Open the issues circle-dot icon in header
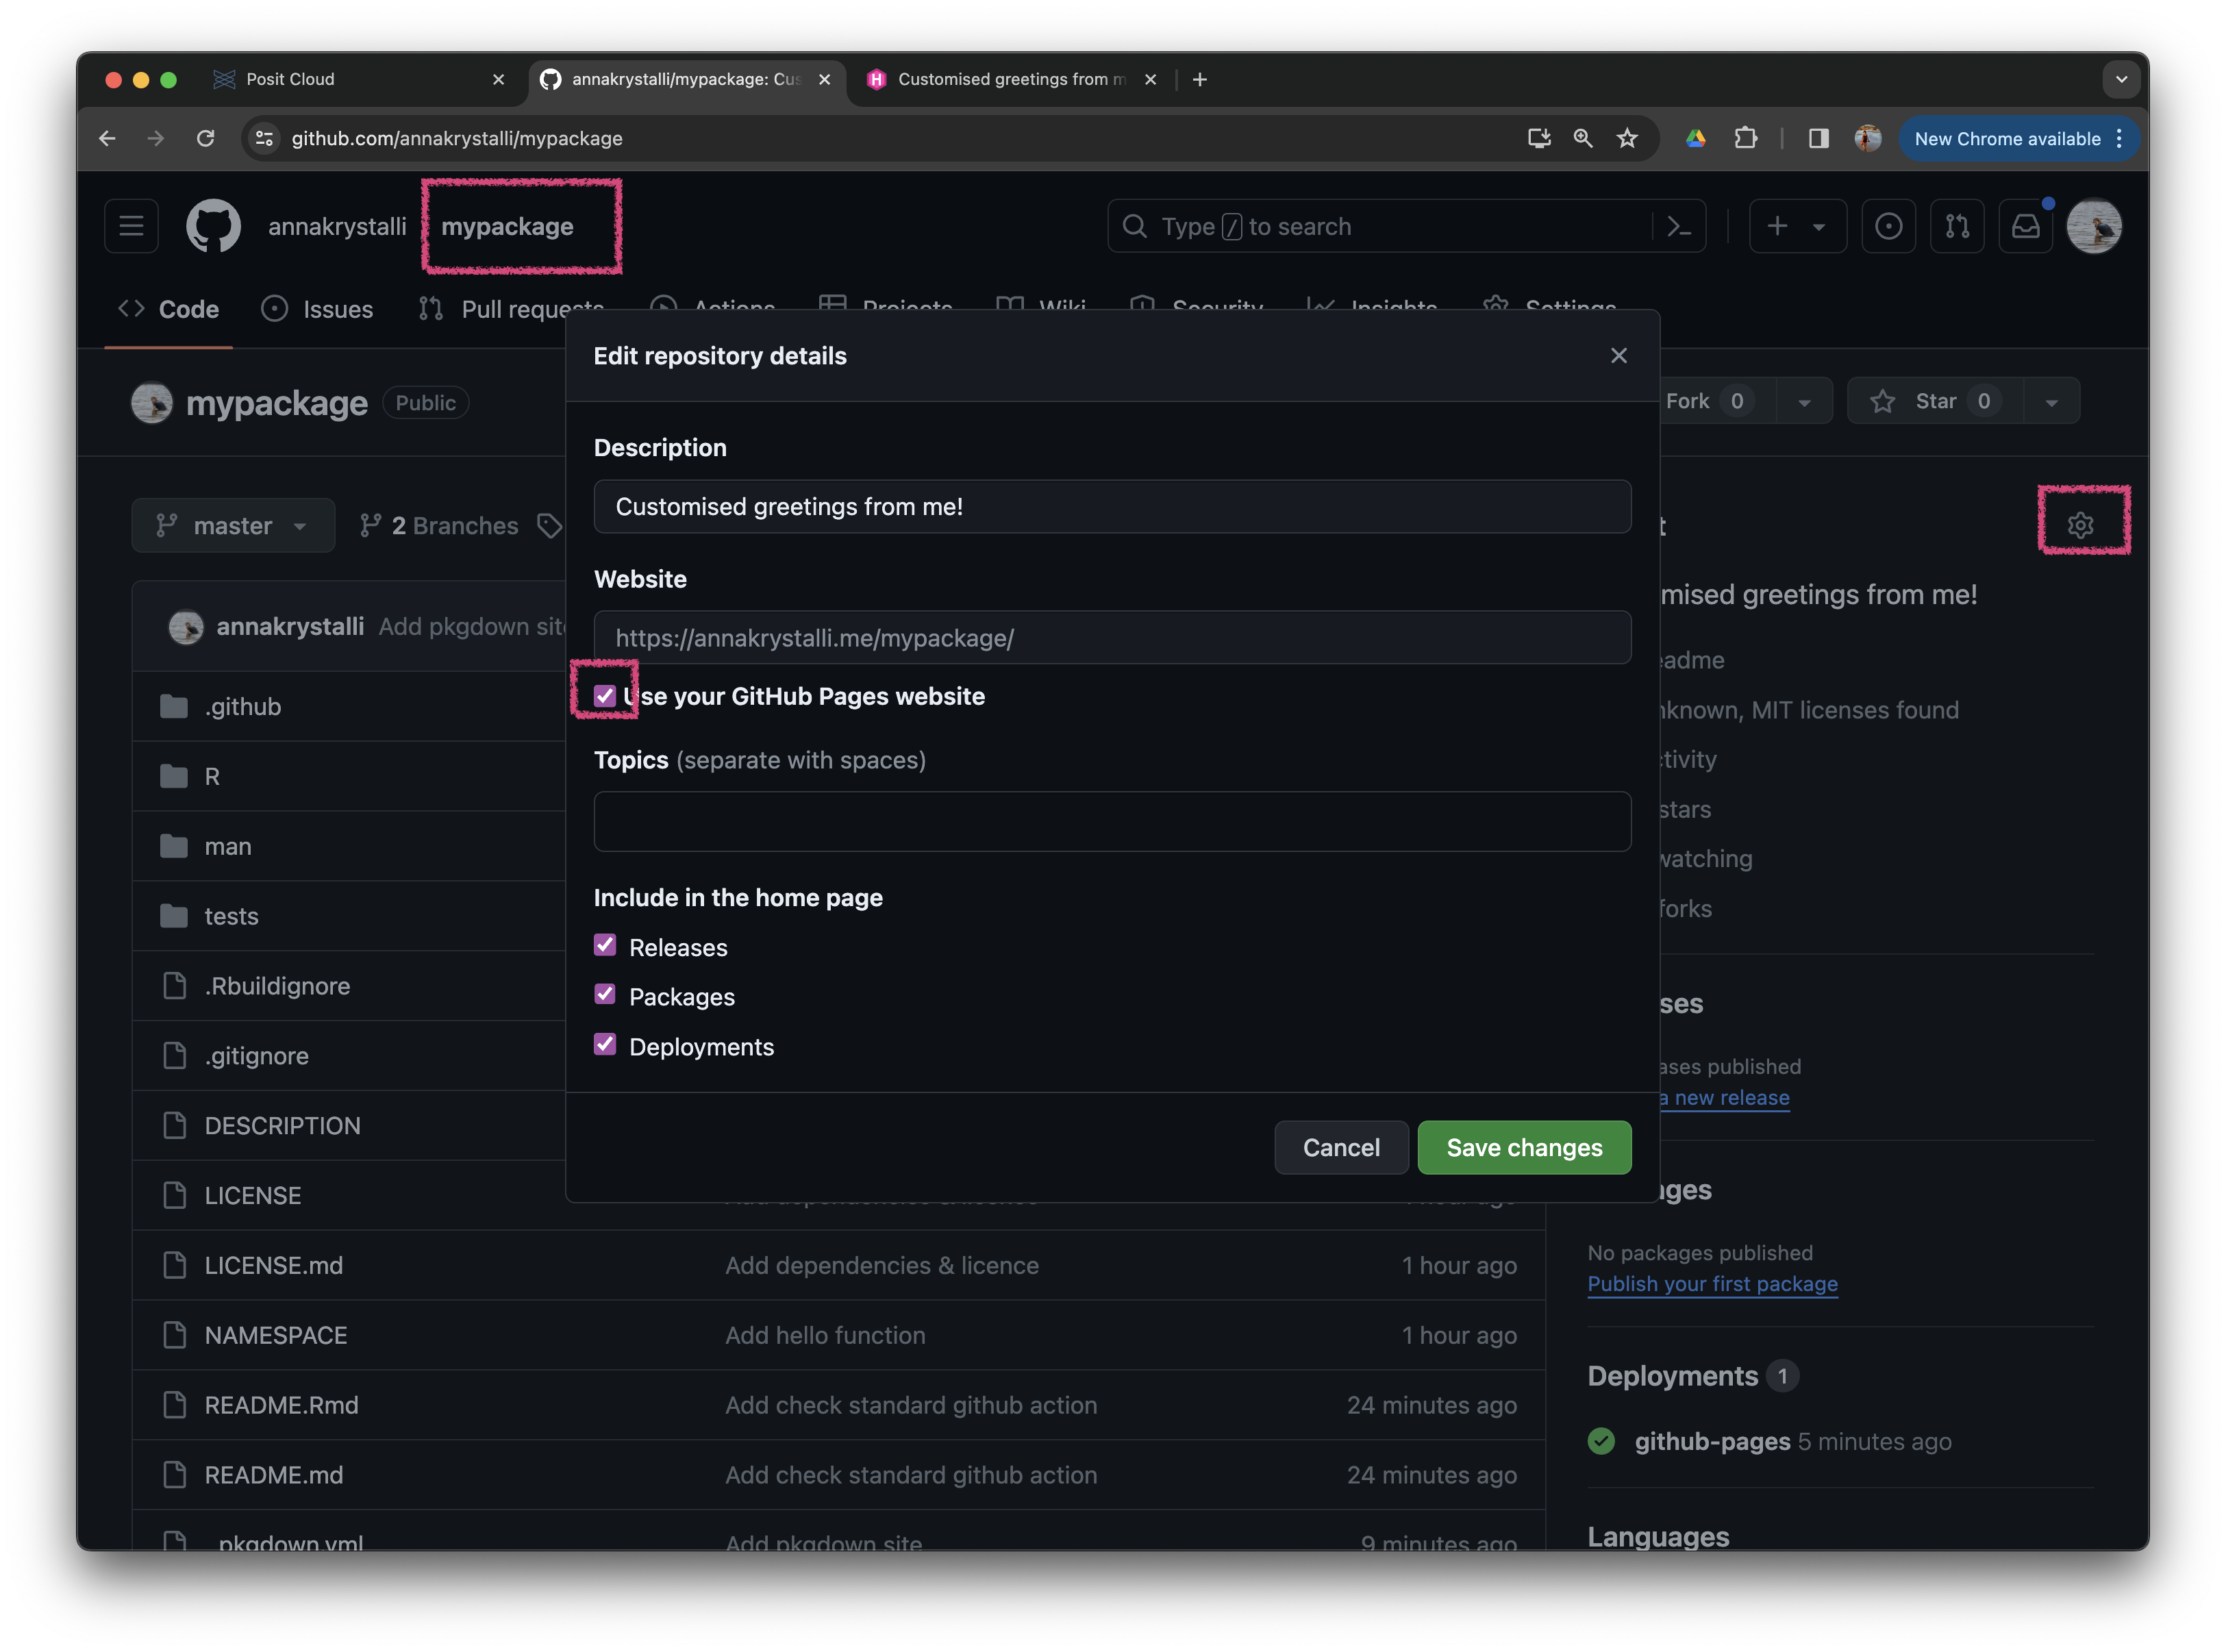 pos(1887,226)
